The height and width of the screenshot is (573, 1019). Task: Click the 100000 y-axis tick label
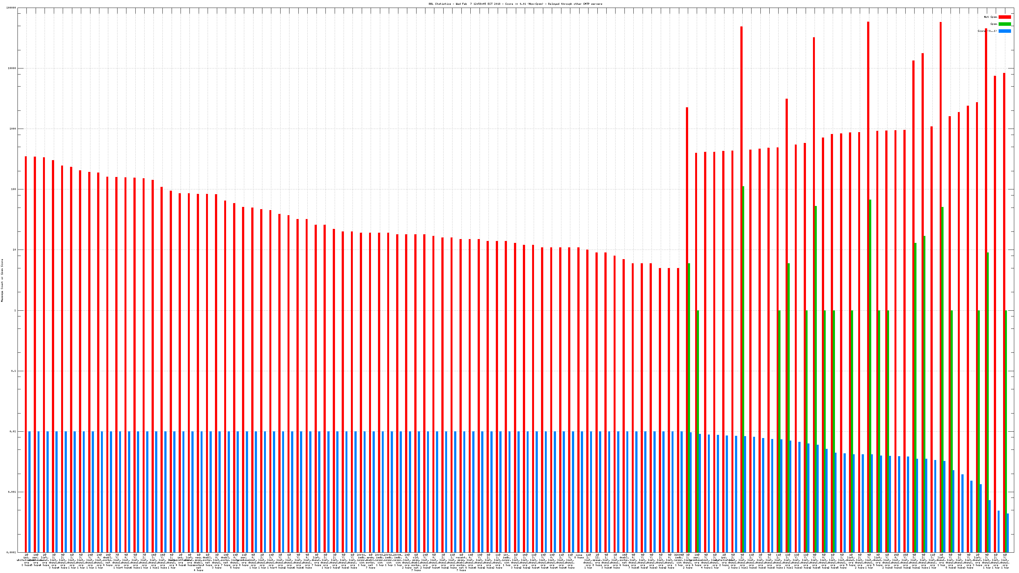coord(11,8)
